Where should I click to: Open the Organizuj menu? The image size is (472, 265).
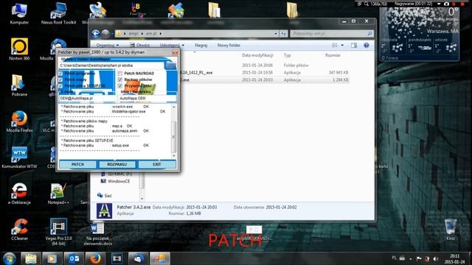(x=108, y=46)
